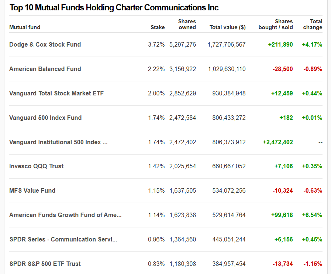Click the +0.01% total change value
This screenshot has height=274, width=331.
312,118
